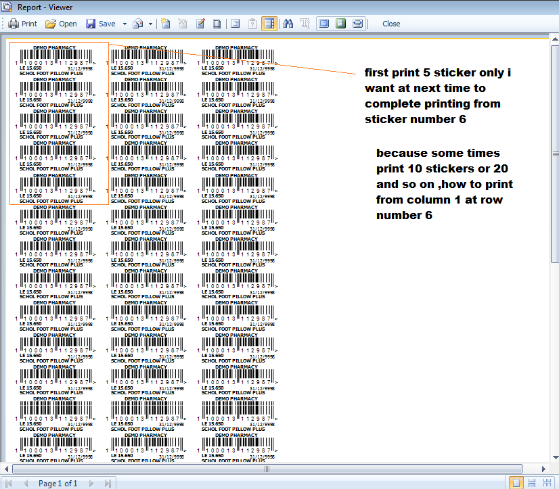Viewport: 559px width, 489px height.
Task: Go to the next page
Action: click(91, 484)
